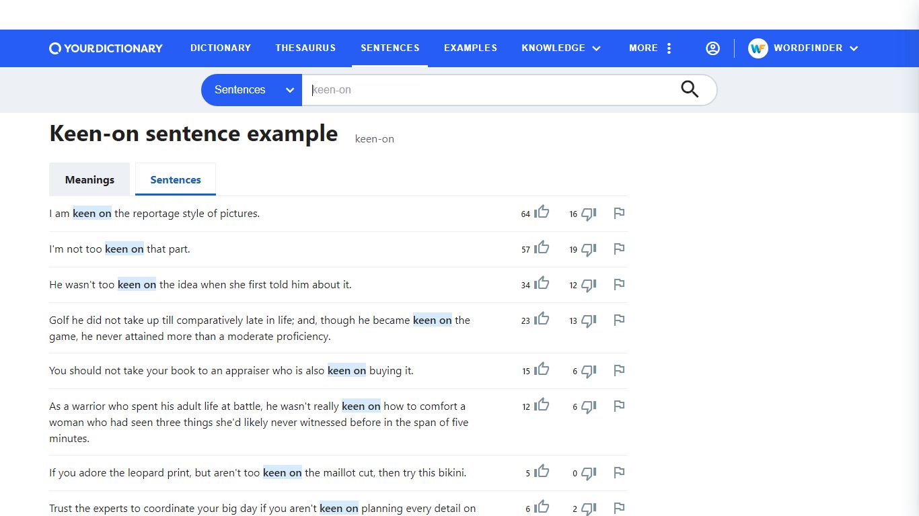
Task: Click the keen-on search input field
Action: [491, 90]
